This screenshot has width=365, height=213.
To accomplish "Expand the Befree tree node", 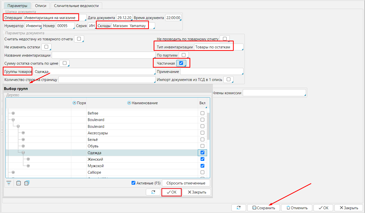I will [x=13, y=113].
